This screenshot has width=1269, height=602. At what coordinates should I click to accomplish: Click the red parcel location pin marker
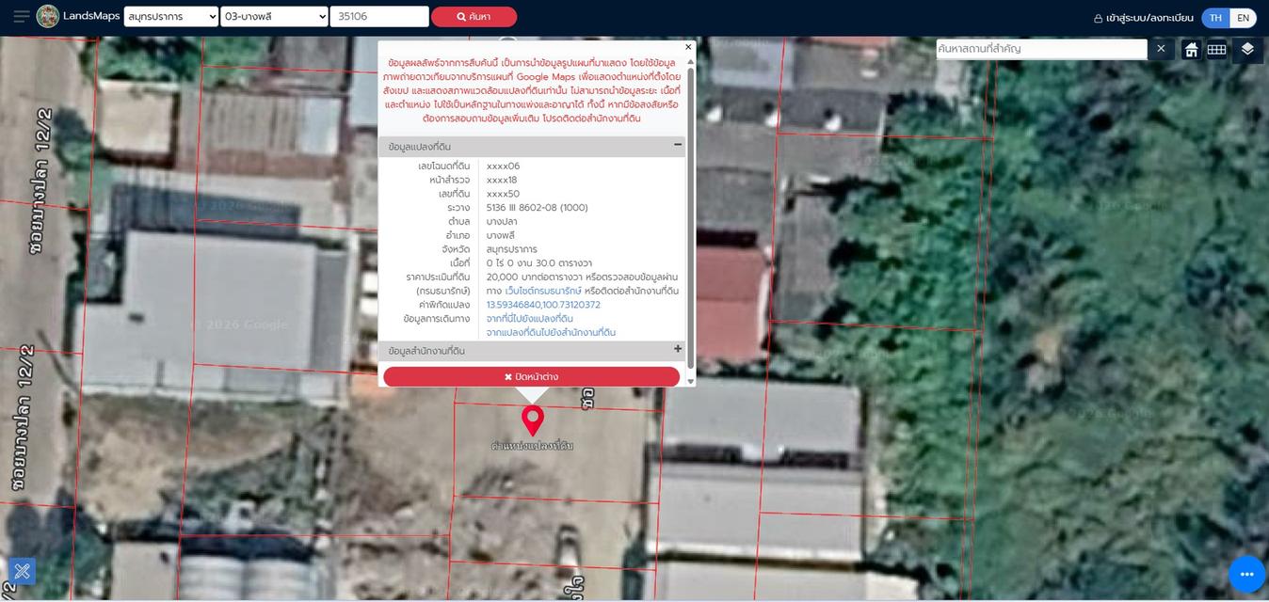pyautogui.click(x=533, y=419)
